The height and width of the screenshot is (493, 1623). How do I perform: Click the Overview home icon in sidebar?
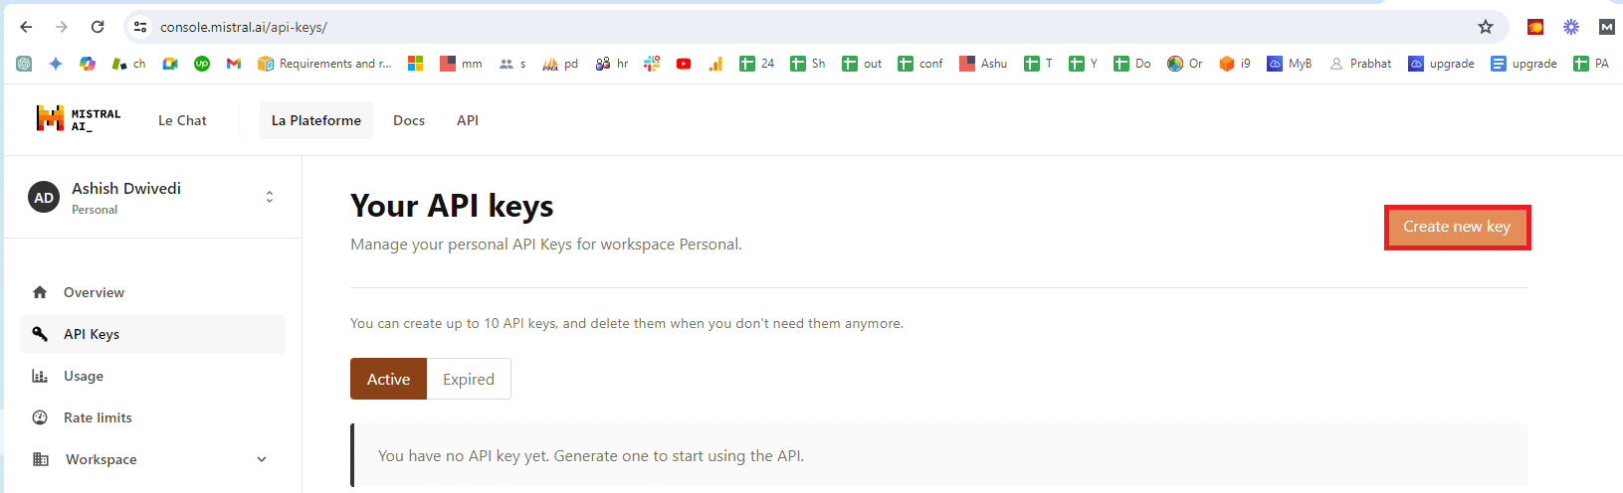40,292
